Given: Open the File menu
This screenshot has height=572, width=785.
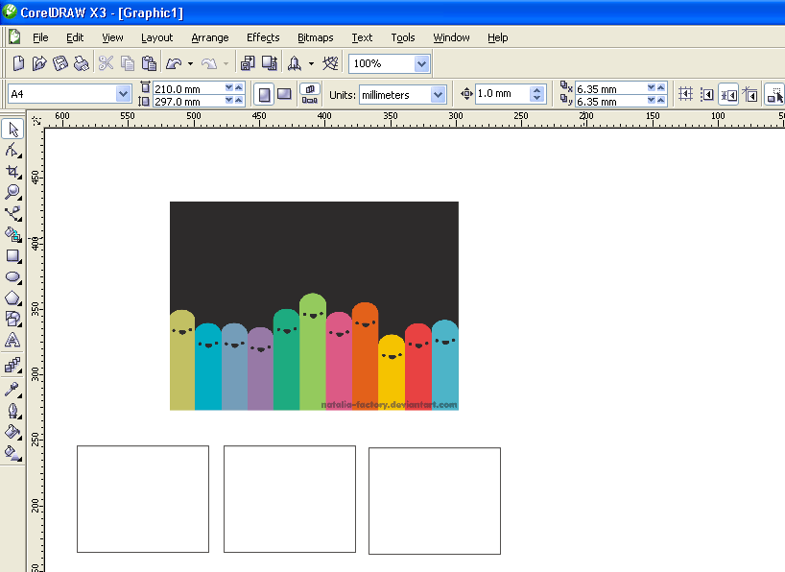Looking at the screenshot, I should click(x=40, y=37).
